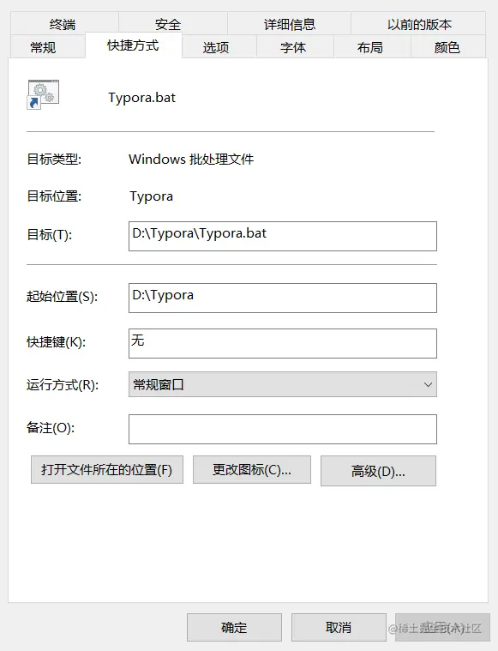Click the 目标(T) input field

[283, 236]
